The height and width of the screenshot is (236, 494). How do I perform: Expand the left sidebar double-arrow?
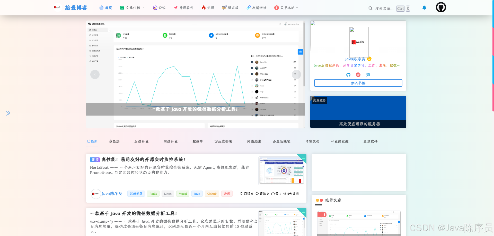coord(8,113)
